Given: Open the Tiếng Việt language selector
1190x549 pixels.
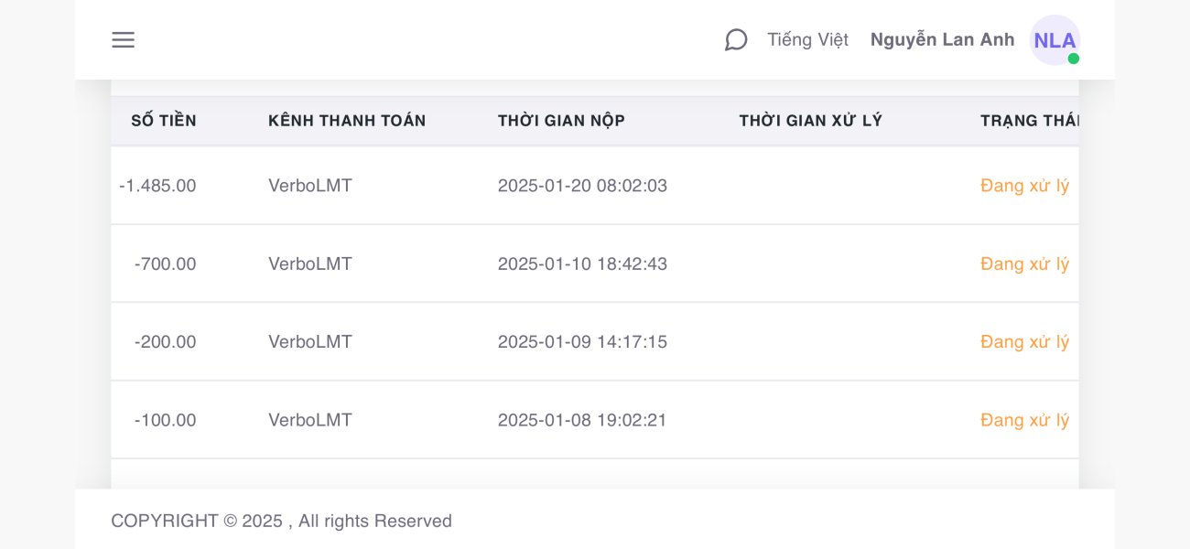Looking at the screenshot, I should 807,40.
